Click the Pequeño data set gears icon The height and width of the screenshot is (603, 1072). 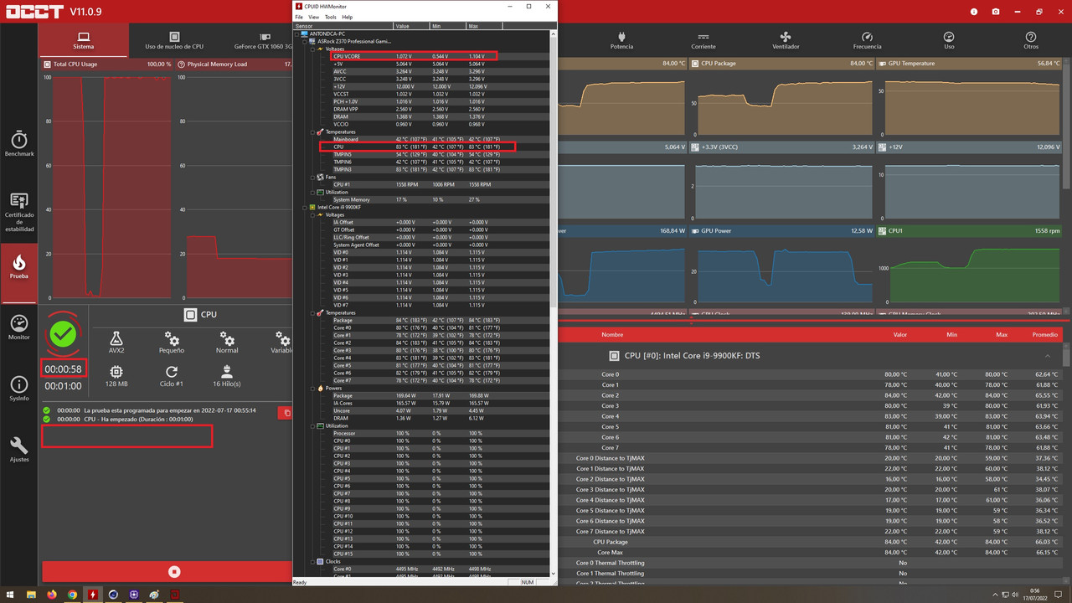(x=172, y=338)
